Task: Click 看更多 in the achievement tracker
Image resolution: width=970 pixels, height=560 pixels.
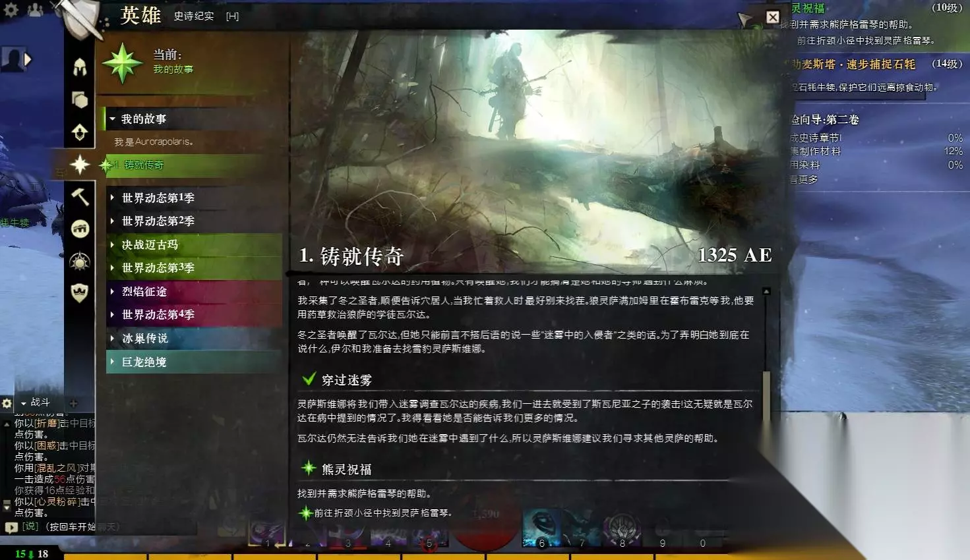Action: 804,179
